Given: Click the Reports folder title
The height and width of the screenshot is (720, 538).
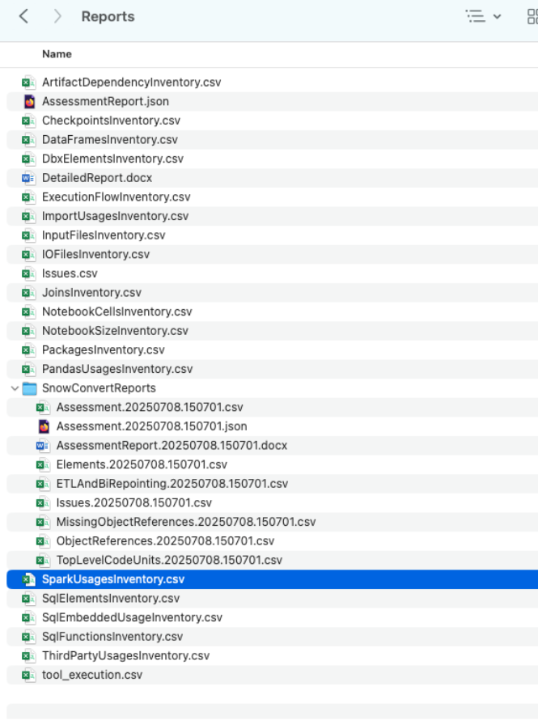Looking at the screenshot, I should 108,16.
